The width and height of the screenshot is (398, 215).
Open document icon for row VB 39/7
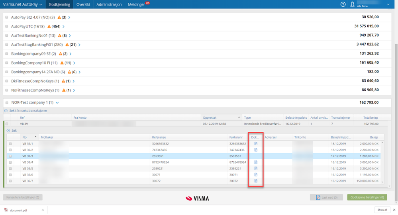pos(256,181)
